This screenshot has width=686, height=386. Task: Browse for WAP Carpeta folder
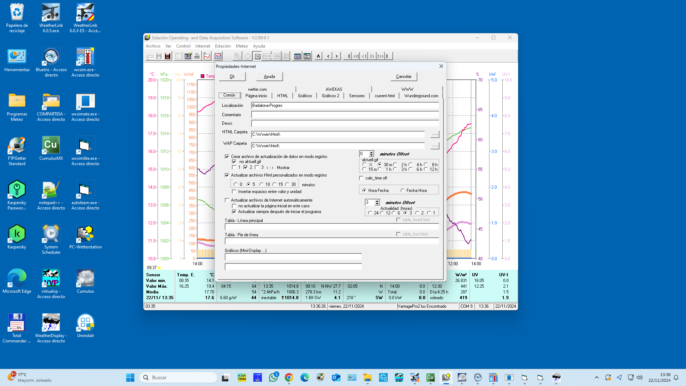tap(434, 146)
